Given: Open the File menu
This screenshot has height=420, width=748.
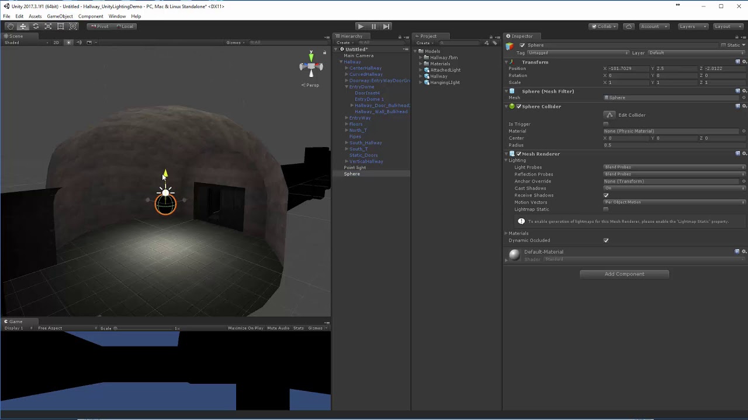Looking at the screenshot, I should click(x=6, y=16).
